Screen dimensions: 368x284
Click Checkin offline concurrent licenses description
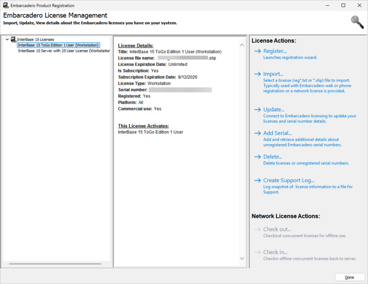pyautogui.click(x=310, y=258)
